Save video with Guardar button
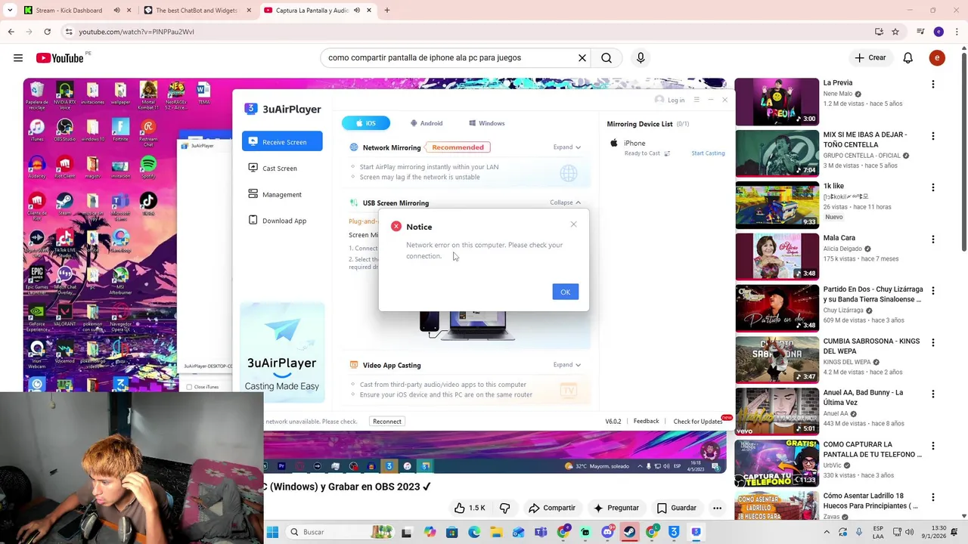 coord(676,508)
